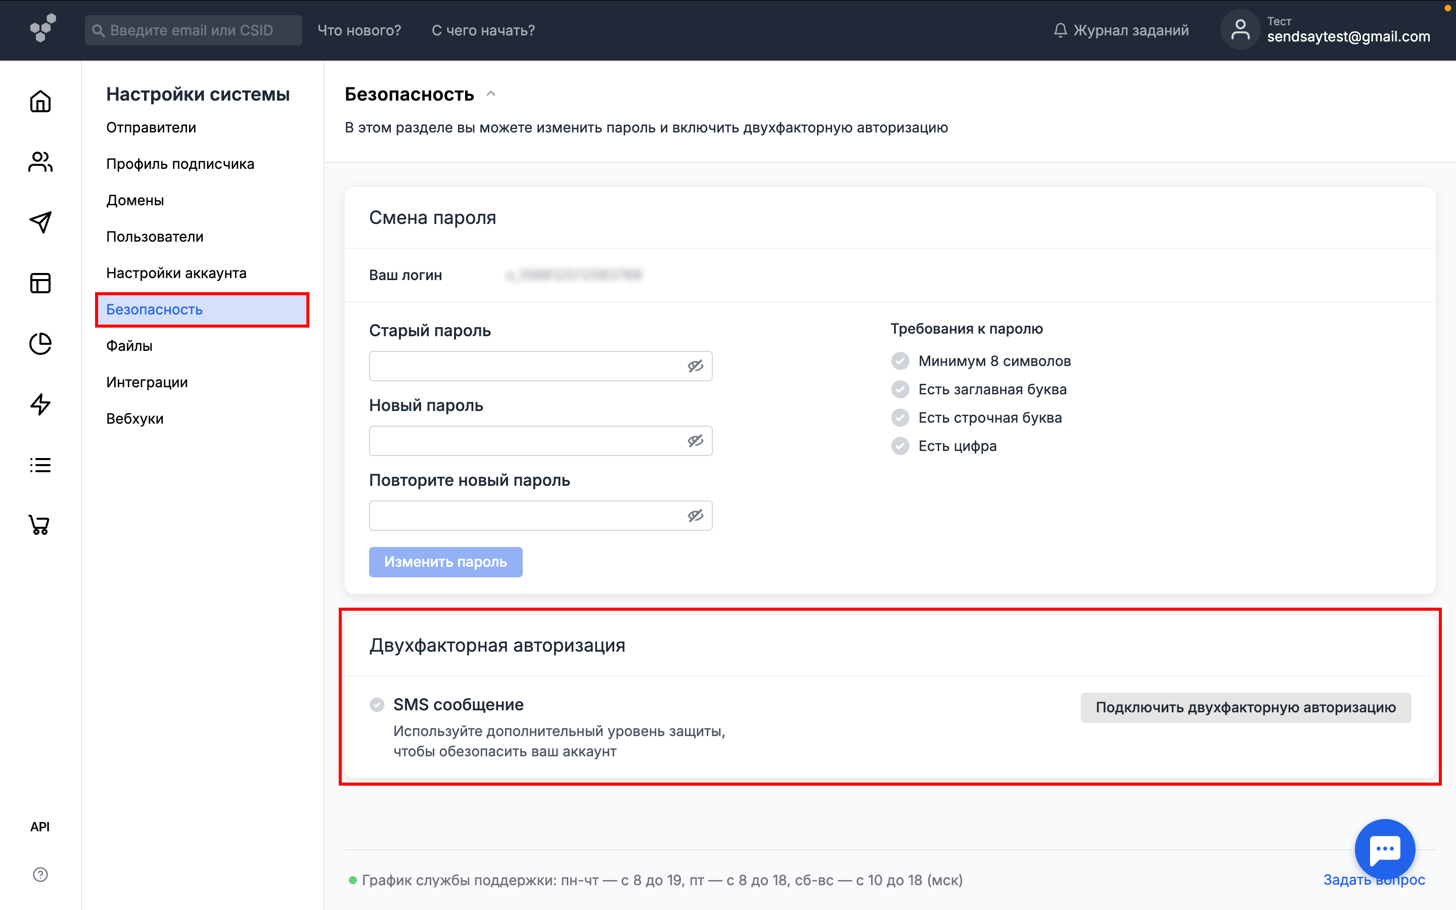
Task: Open the help question mark icon
Action: coord(40,875)
